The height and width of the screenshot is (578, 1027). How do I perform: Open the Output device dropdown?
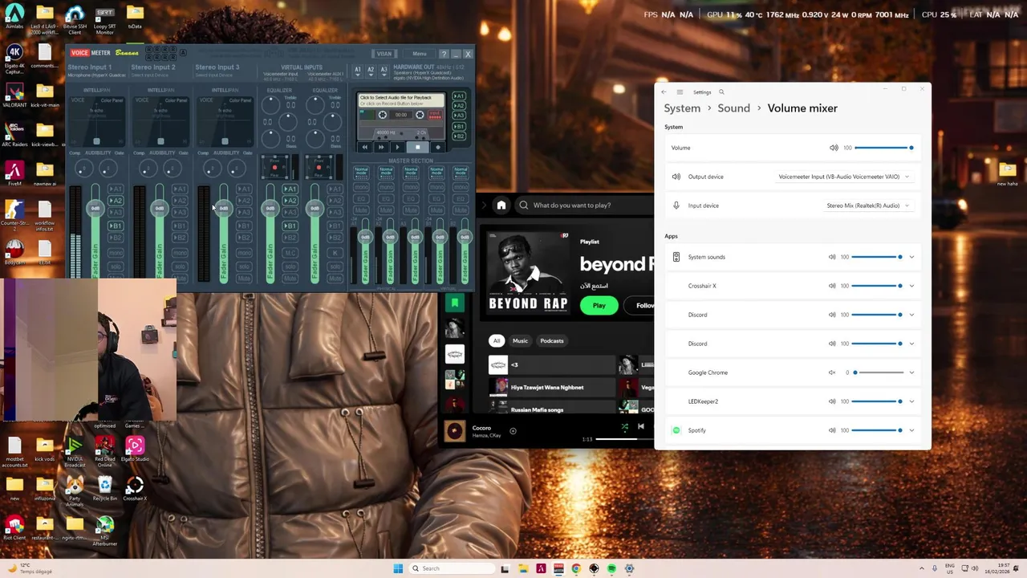(x=844, y=177)
